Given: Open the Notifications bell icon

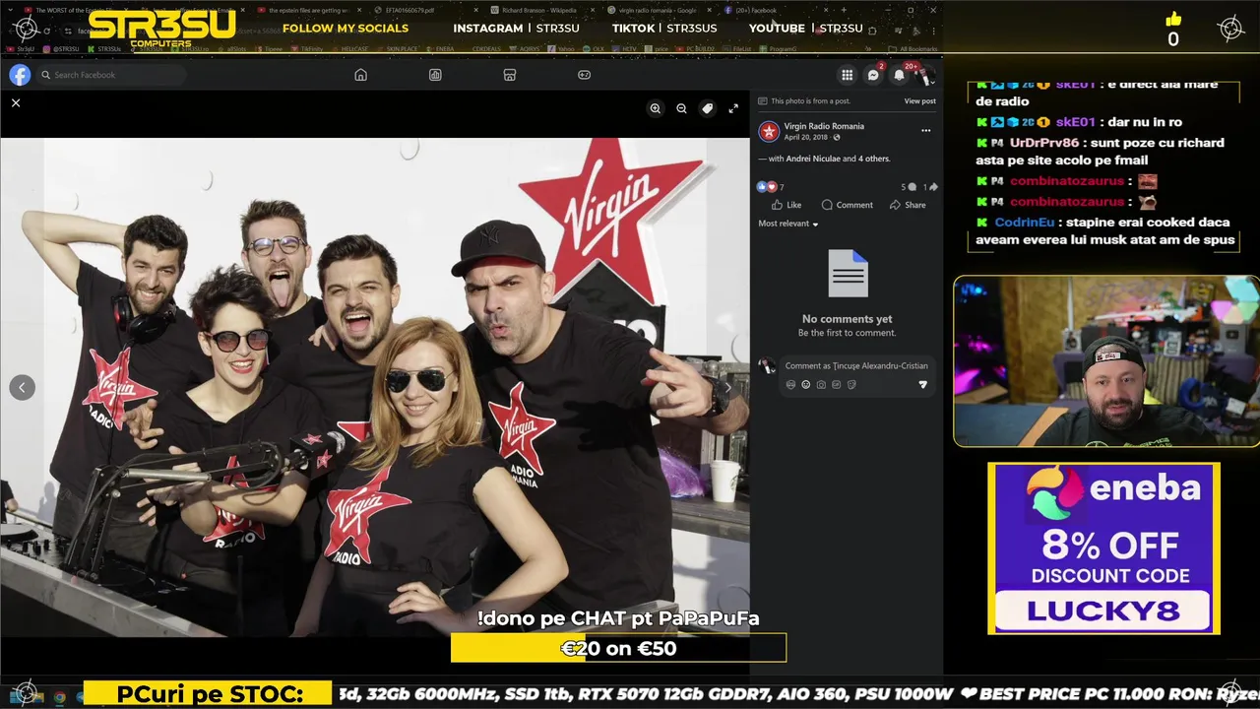Looking at the screenshot, I should pos(899,75).
